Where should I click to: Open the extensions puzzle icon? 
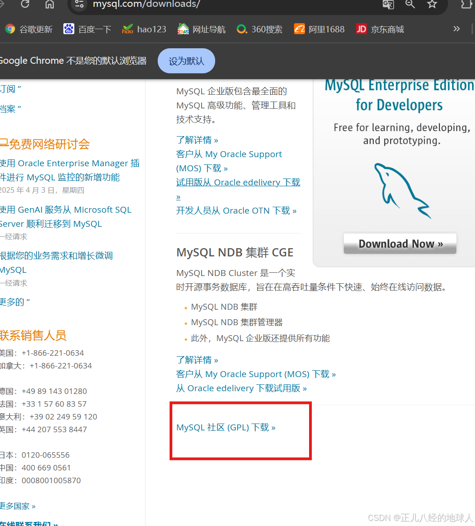(467, 4)
